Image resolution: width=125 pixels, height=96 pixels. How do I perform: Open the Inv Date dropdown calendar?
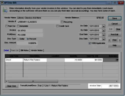click(104, 26)
